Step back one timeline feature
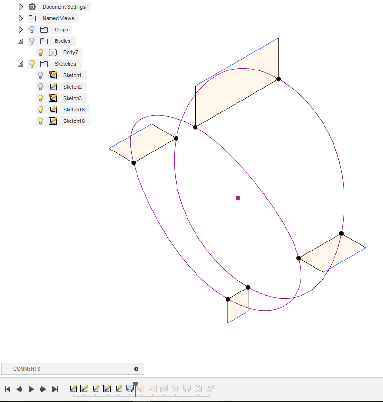The width and height of the screenshot is (383, 402). [20, 389]
